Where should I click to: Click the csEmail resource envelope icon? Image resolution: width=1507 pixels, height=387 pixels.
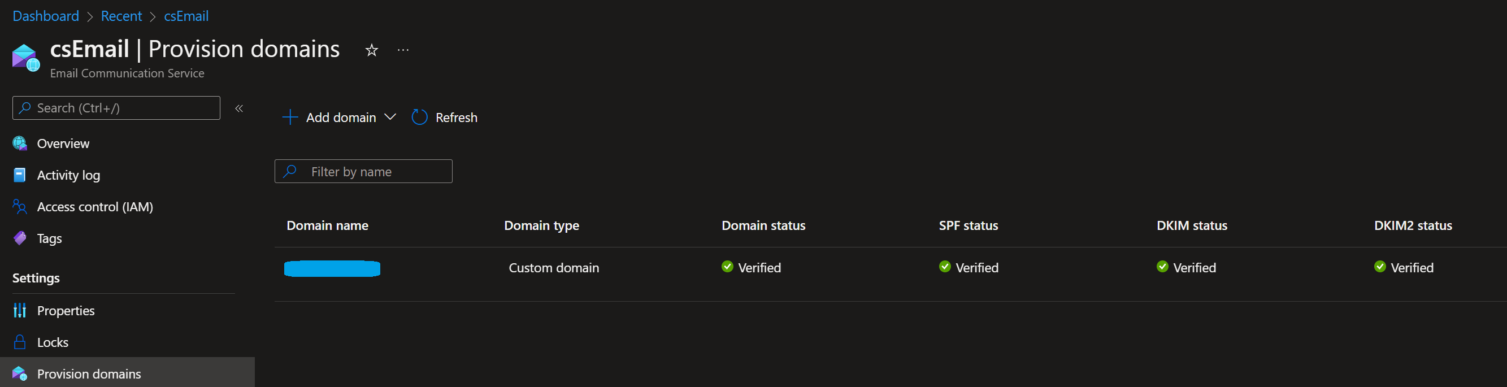[26, 58]
